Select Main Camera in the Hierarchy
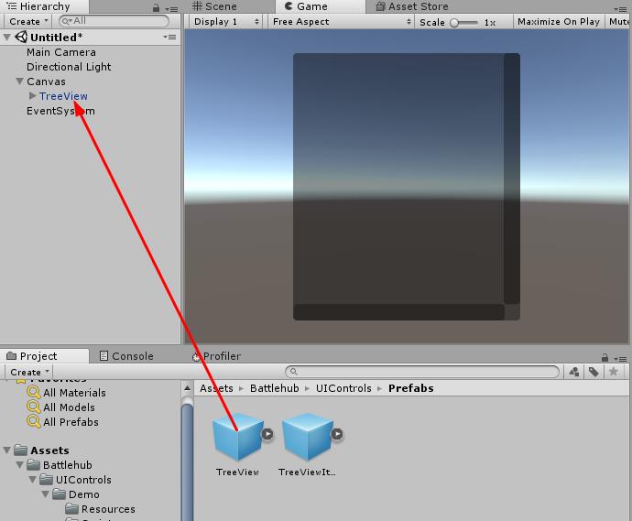This screenshot has width=632, height=521. (61, 52)
